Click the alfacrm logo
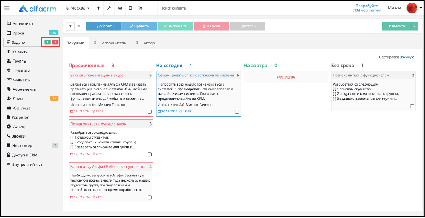Viewport: 425px width, 218px height. pyautogui.click(x=37, y=8)
